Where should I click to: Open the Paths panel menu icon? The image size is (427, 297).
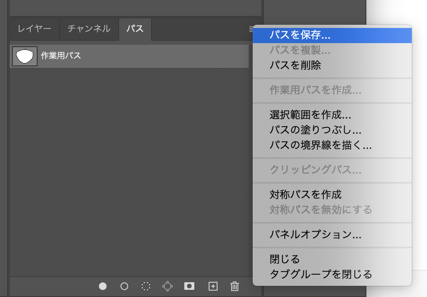coord(251,29)
